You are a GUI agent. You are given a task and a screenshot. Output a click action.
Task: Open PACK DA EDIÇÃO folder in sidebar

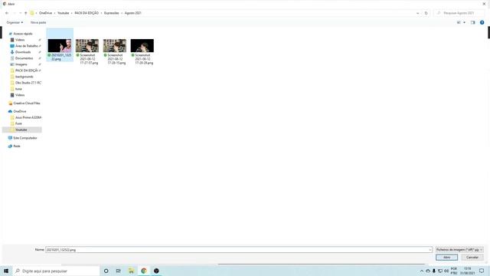(26, 71)
